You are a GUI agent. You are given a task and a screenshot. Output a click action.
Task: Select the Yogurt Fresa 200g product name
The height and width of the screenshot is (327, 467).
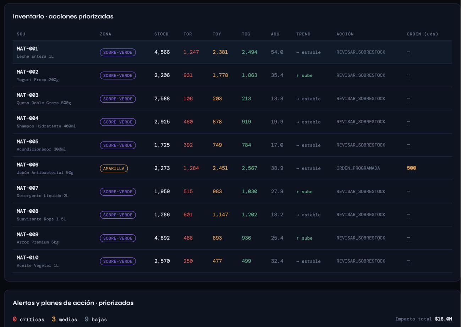(x=38, y=80)
